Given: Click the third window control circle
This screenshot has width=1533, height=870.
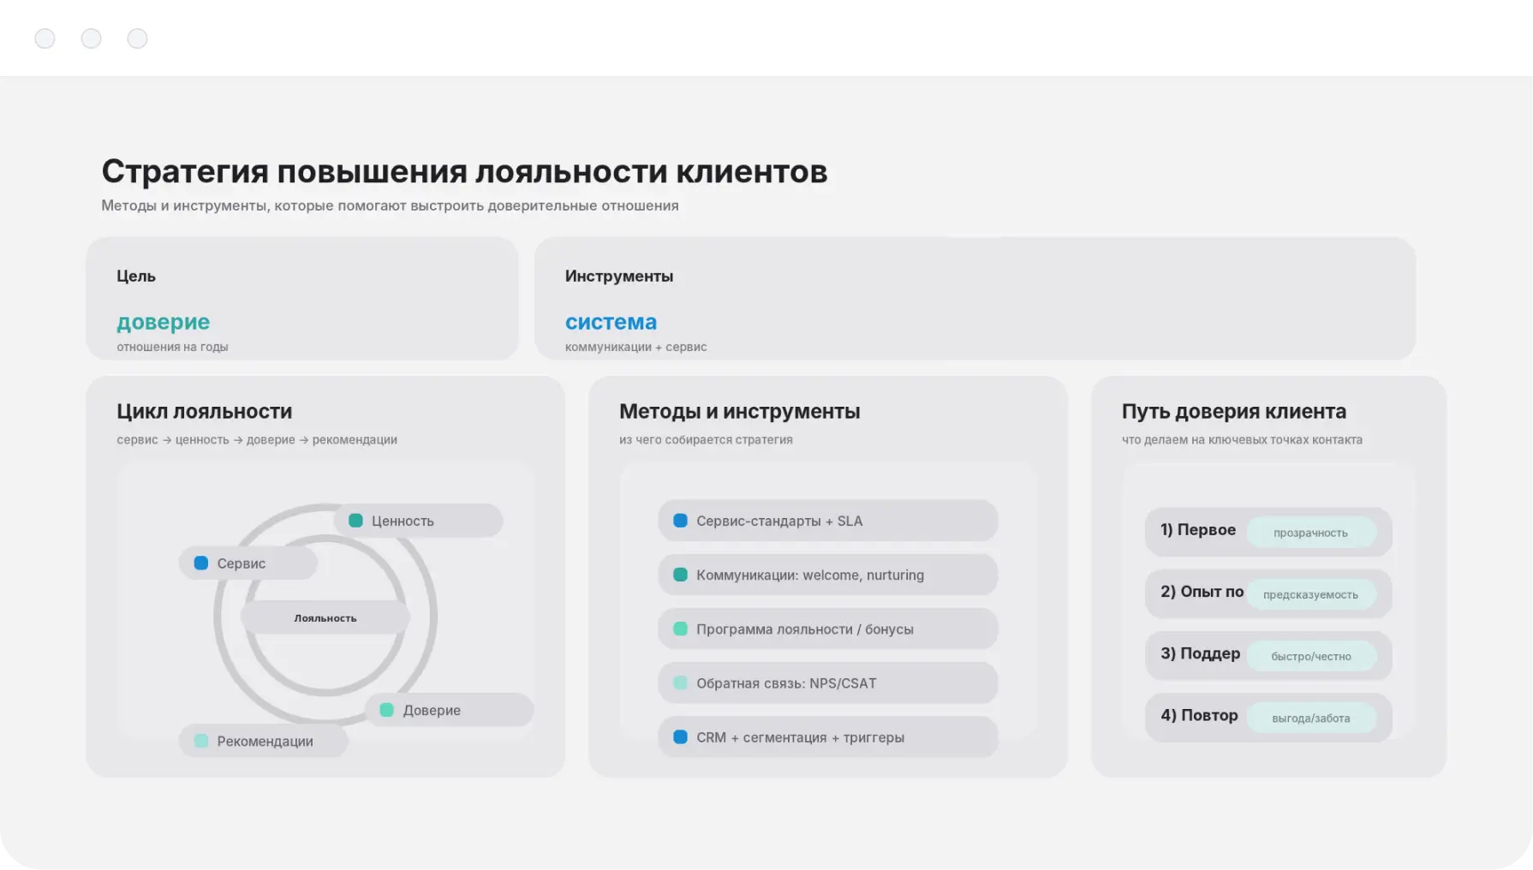Looking at the screenshot, I should click(x=137, y=39).
